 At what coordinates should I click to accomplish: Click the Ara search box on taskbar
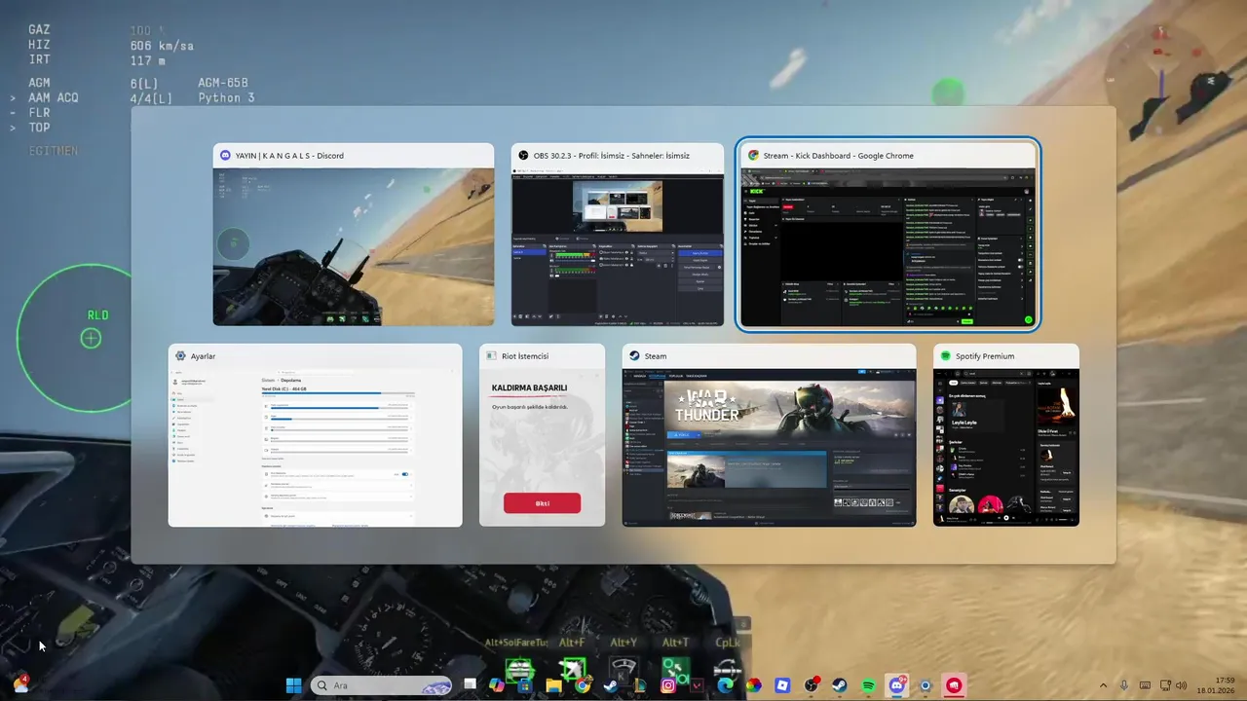[x=382, y=685]
